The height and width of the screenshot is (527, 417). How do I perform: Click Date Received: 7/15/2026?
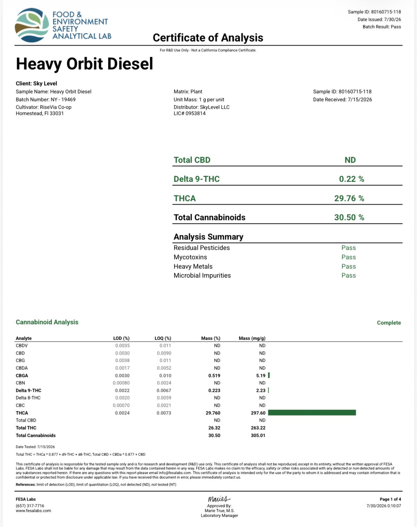coord(342,99)
